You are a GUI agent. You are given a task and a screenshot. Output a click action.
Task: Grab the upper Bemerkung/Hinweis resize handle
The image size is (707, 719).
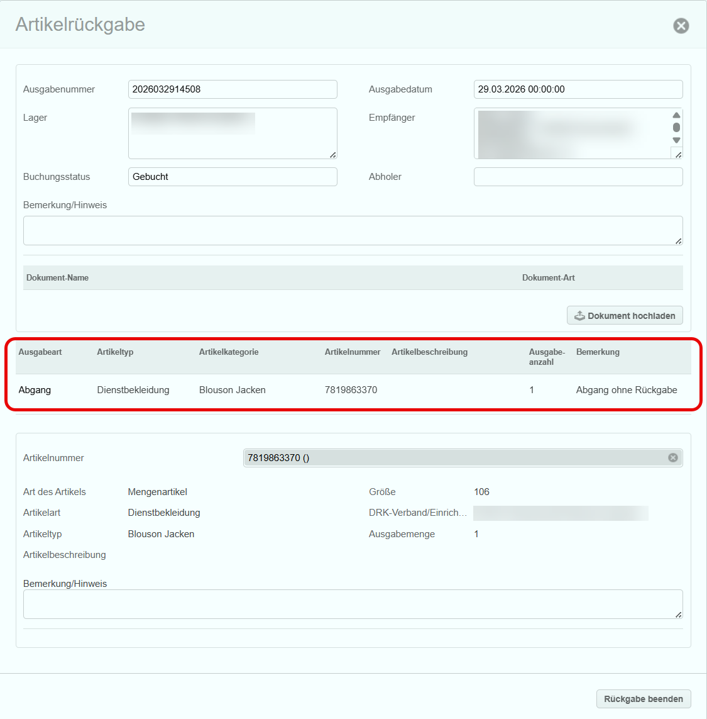tap(678, 240)
